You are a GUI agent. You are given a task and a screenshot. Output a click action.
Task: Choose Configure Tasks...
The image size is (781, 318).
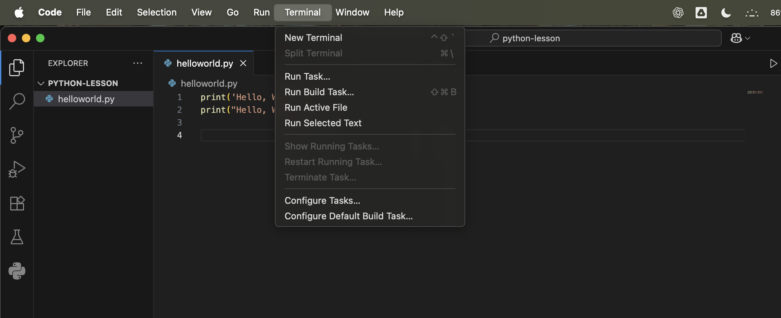click(370, 201)
